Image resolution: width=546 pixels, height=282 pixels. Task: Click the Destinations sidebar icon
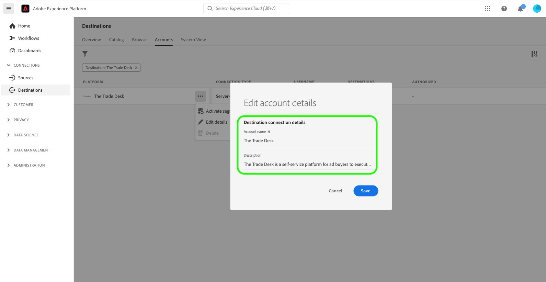point(12,90)
